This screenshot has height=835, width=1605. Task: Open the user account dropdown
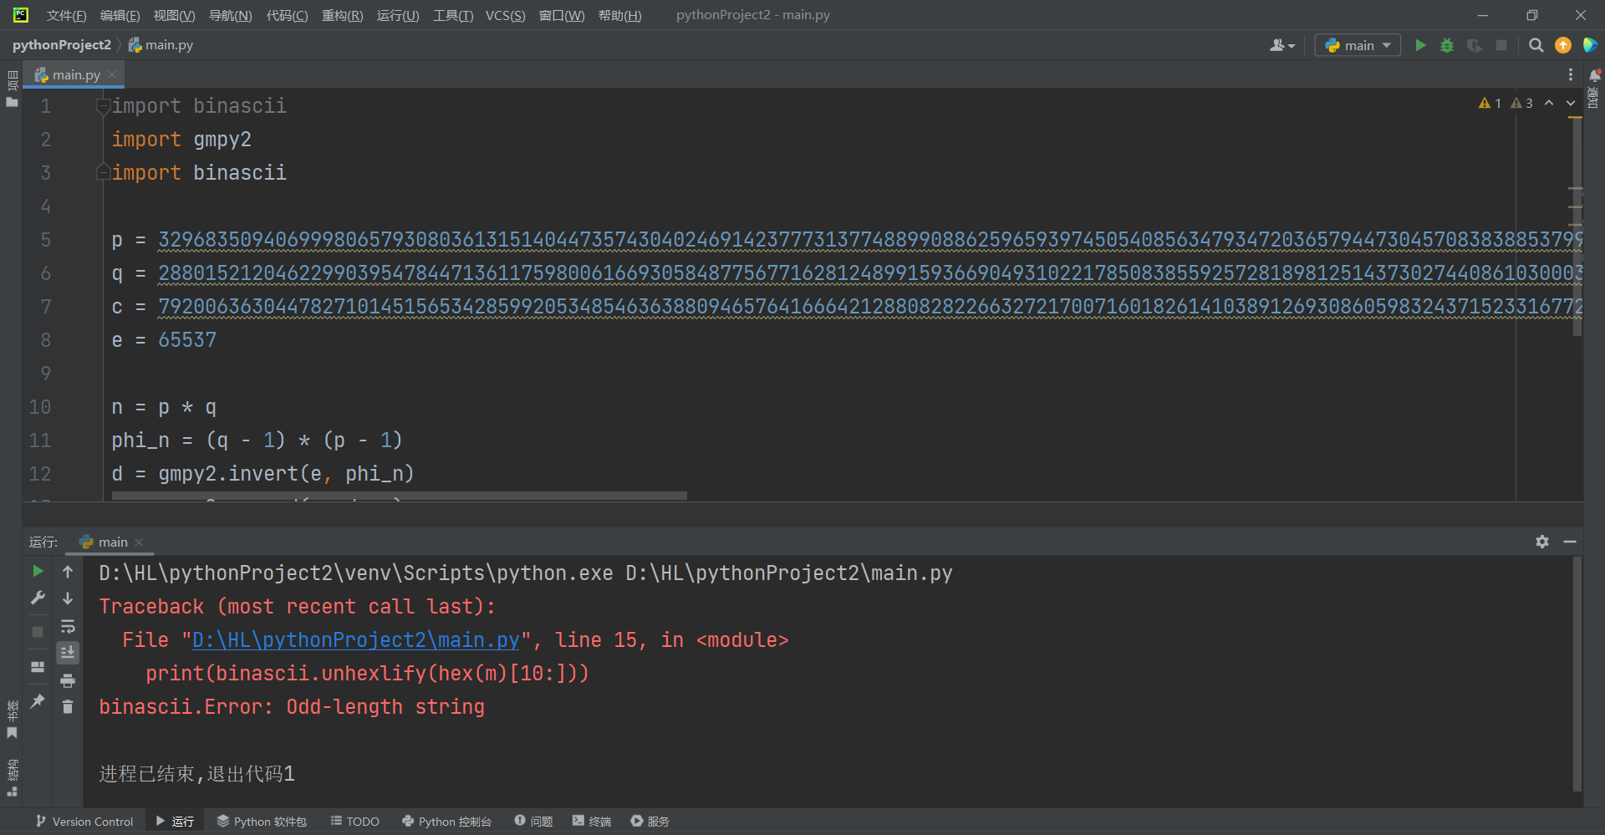pos(1282,45)
